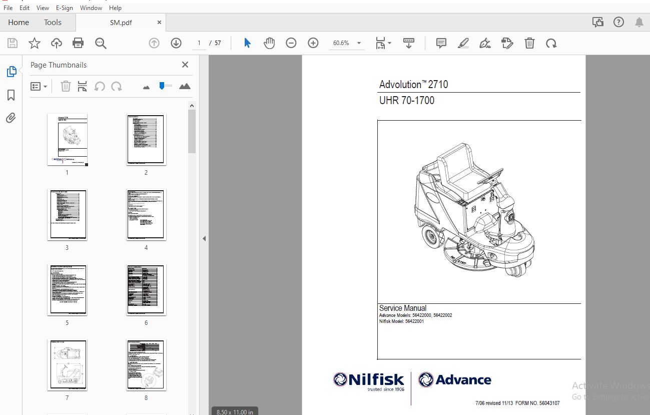Go to next page arrow
The width and height of the screenshot is (650, 415).
pyautogui.click(x=176, y=43)
